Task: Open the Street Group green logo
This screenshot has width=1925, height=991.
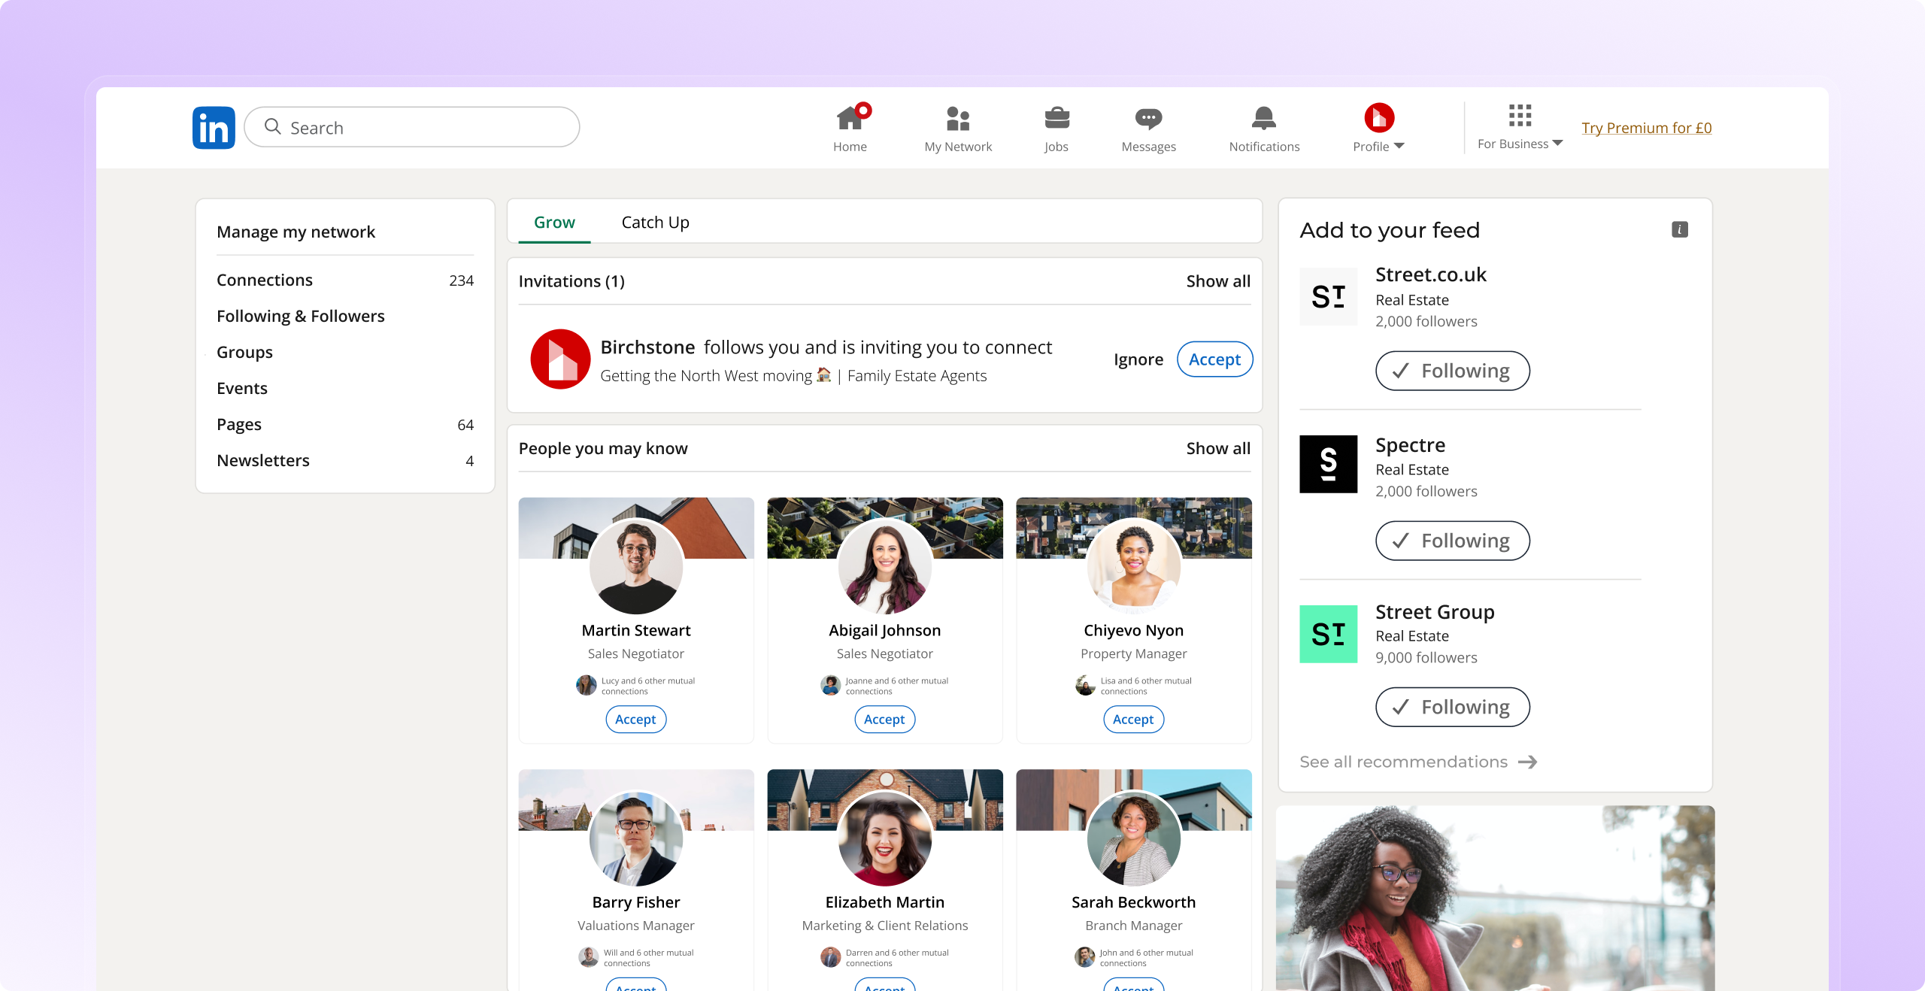Action: (x=1328, y=634)
